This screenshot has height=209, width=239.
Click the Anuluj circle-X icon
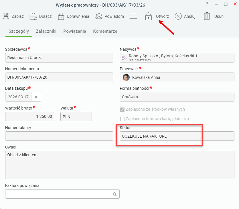[178, 16]
